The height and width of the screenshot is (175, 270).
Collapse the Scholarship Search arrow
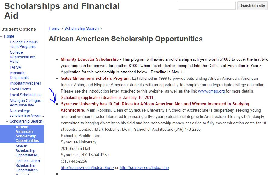pos(7,121)
